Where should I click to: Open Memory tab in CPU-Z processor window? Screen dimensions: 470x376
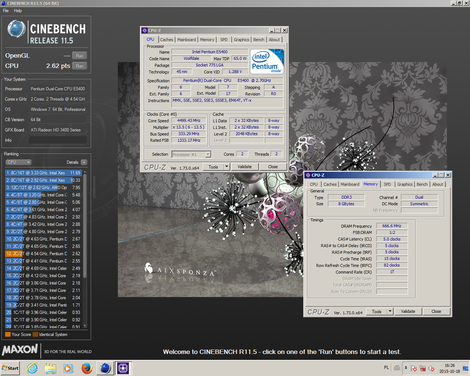[207, 40]
